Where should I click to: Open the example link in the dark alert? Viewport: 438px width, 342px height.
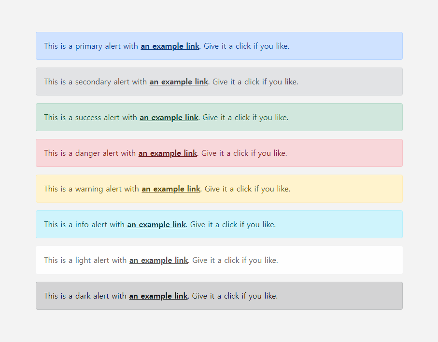pos(158,296)
